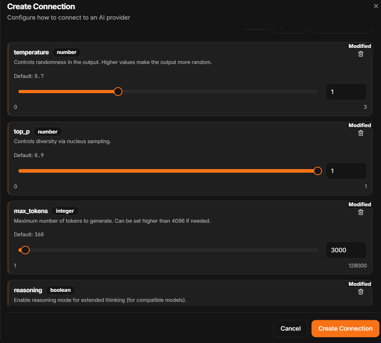Click the integer badge beside max_tokens

click(65, 211)
